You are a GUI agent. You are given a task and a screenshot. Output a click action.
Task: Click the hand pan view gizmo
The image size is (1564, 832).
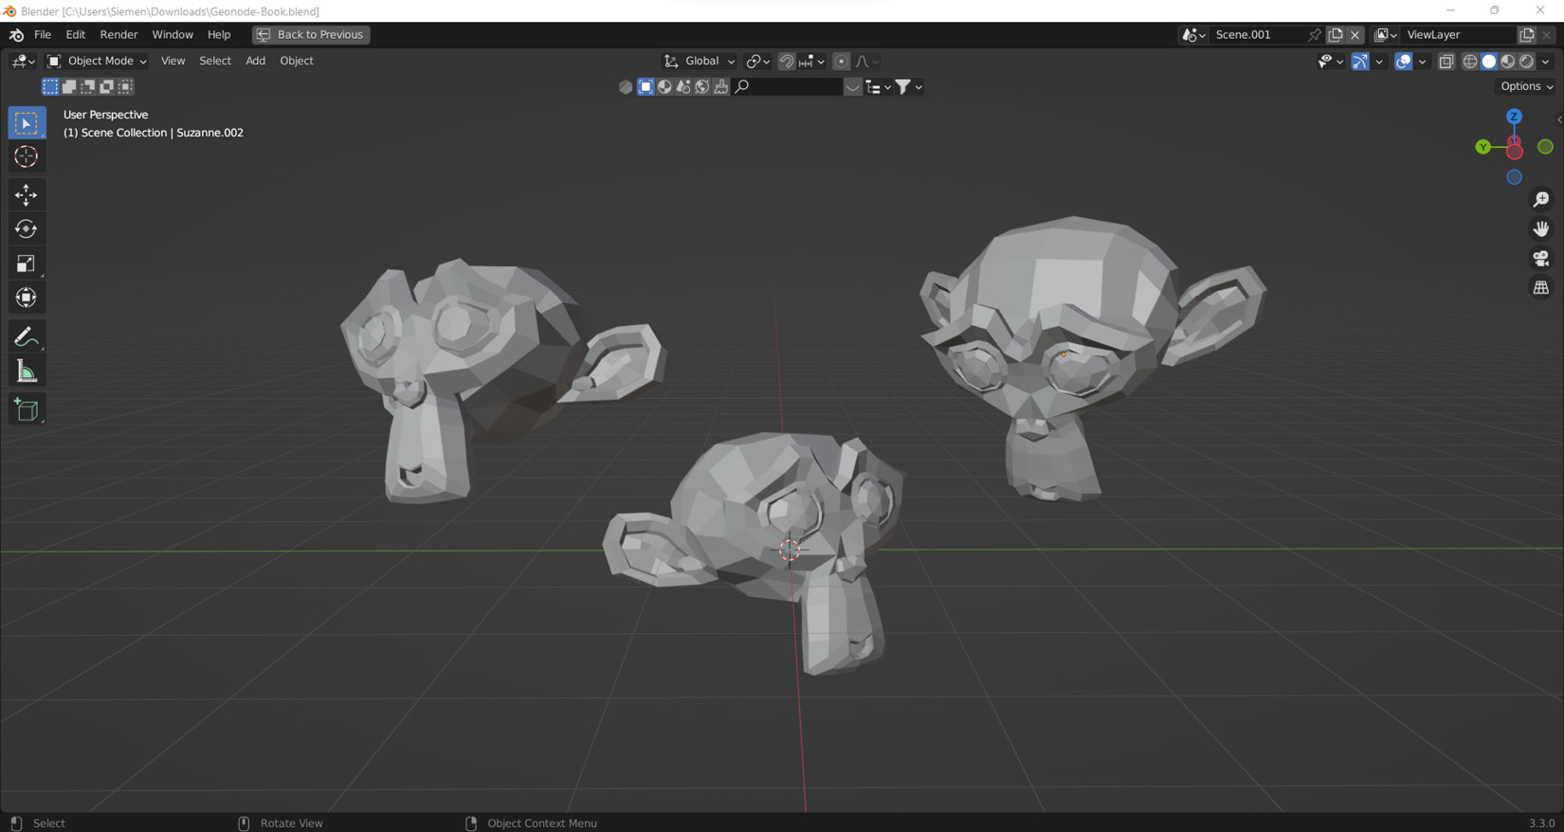tap(1541, 228)
